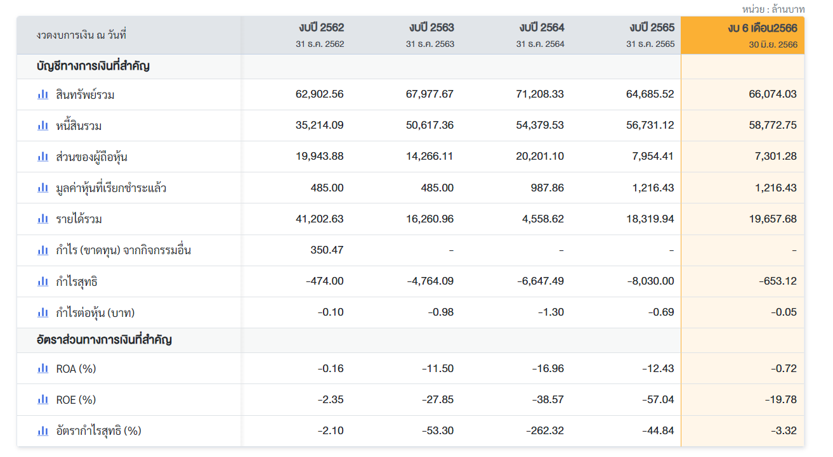
Task: Select liabilities value 50,617.36
Action: pos(430,126)
